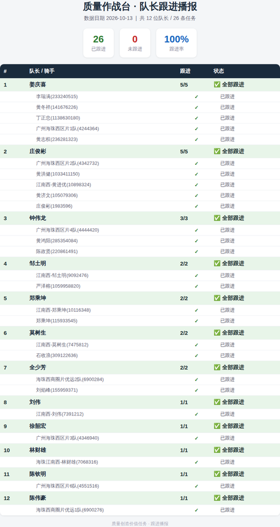This screenshot has height=527, width=280.
Task: Click the green check icon in 刘伟's status
Action: coord(217,402)
